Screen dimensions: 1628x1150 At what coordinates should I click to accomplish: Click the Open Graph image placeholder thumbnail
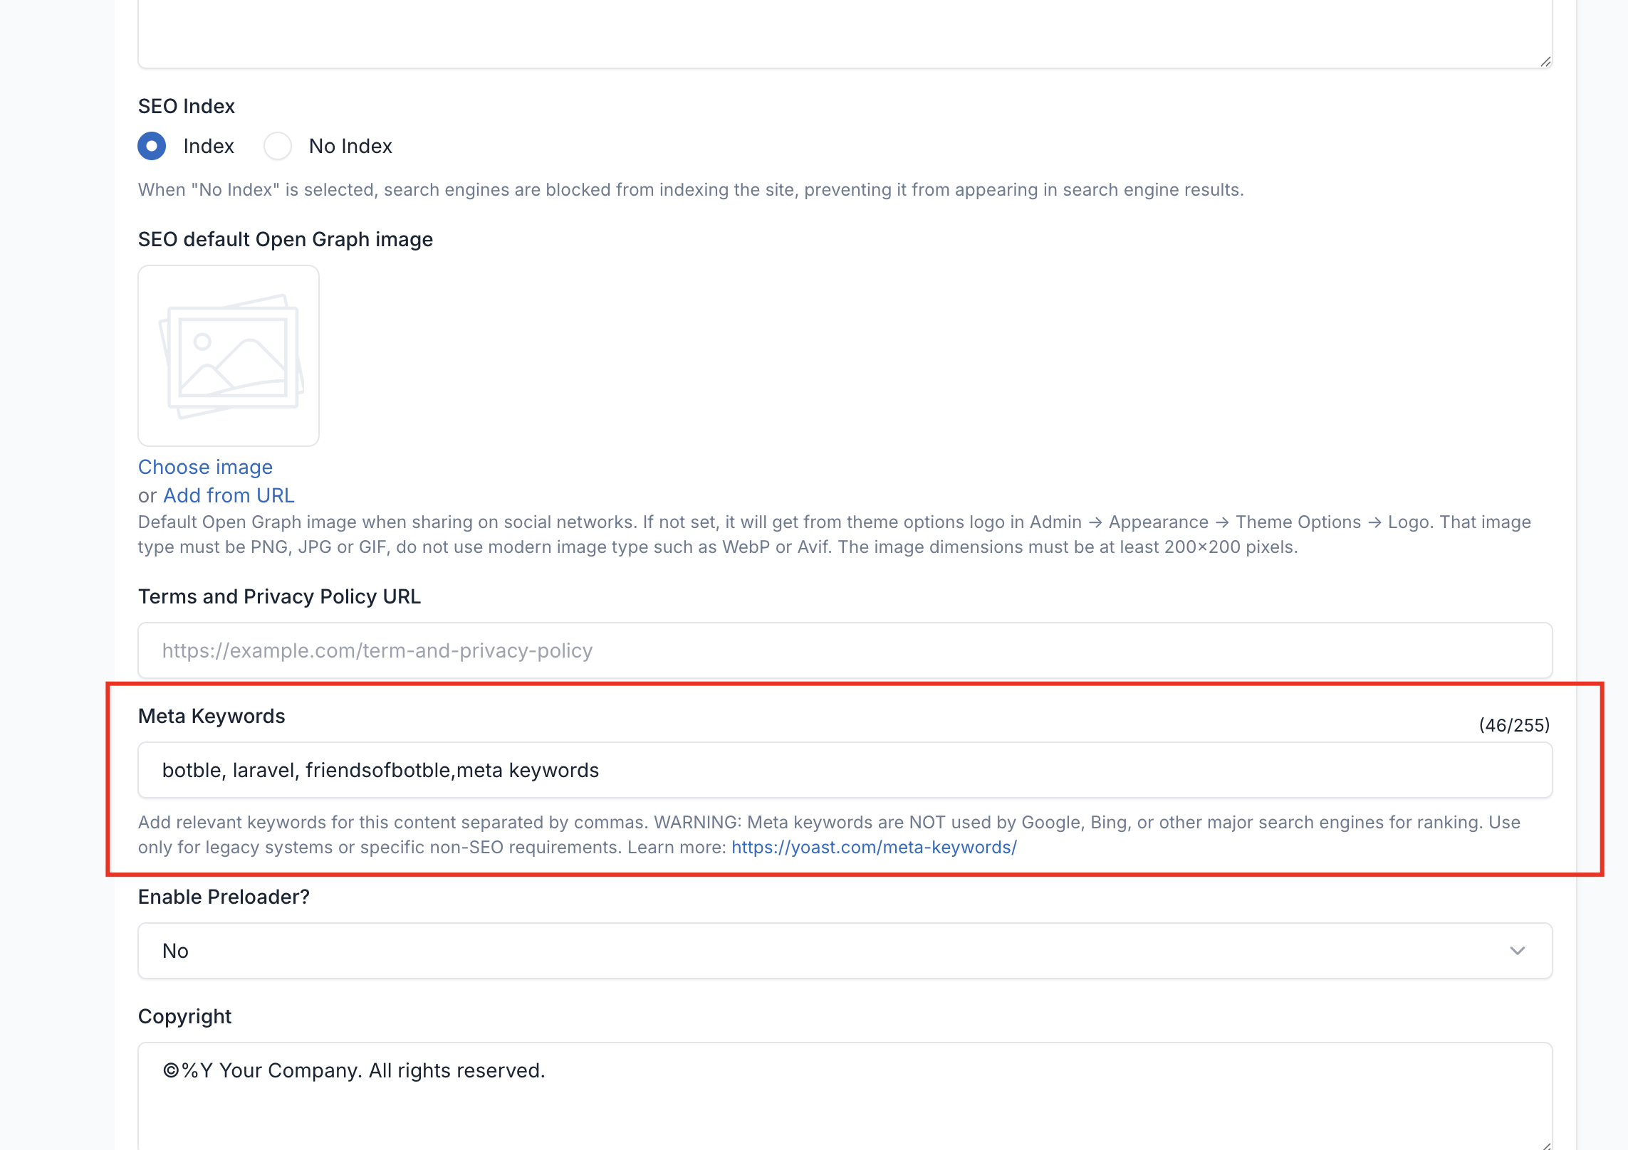[229, 356]
